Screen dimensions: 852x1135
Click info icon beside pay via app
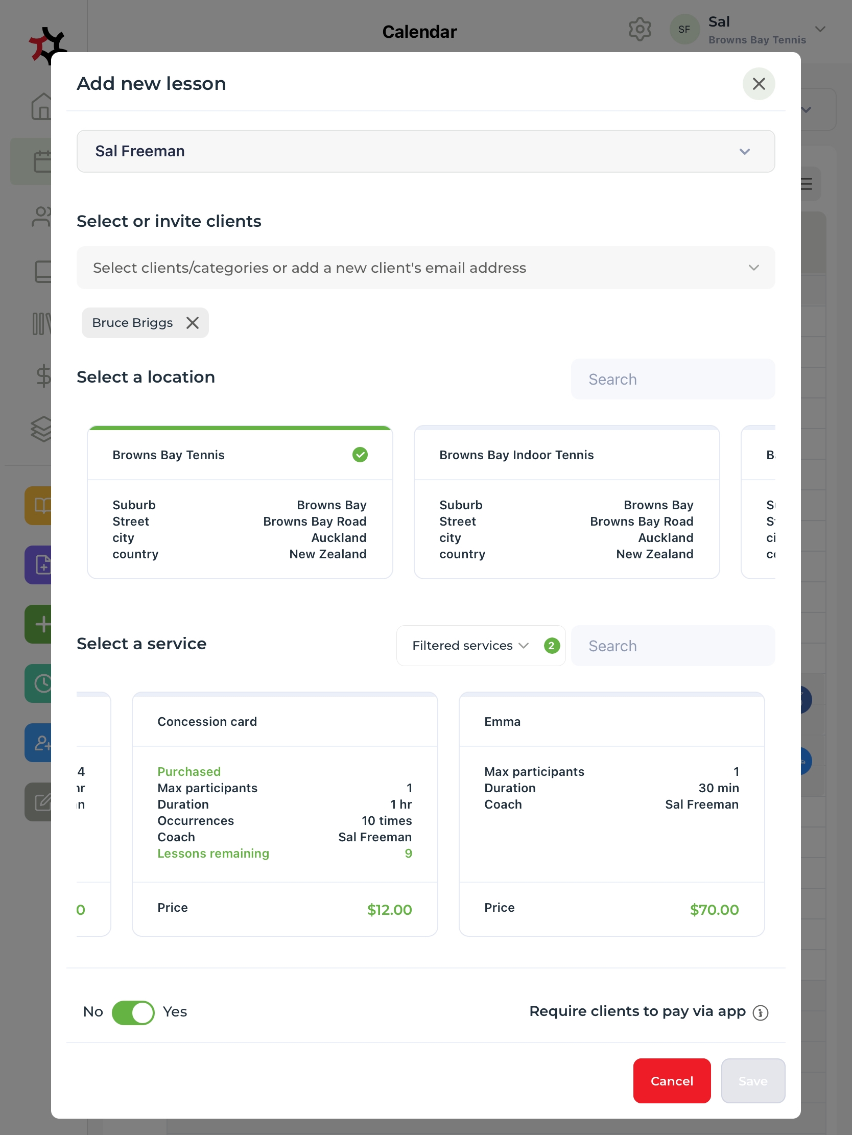coord(760,1012)
